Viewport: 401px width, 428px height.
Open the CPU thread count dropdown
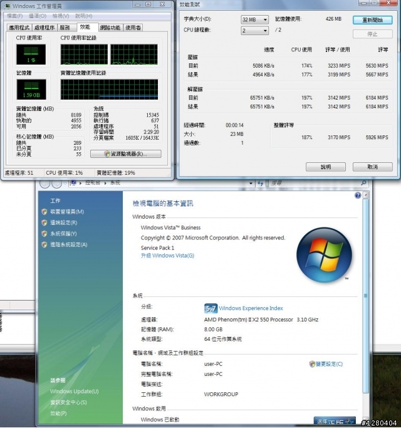click(254, 31)
